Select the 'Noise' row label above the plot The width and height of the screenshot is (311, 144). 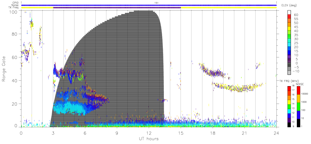pos(15,5)
